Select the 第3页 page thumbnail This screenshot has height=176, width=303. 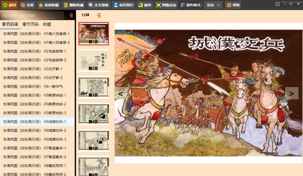pos(94,87)
